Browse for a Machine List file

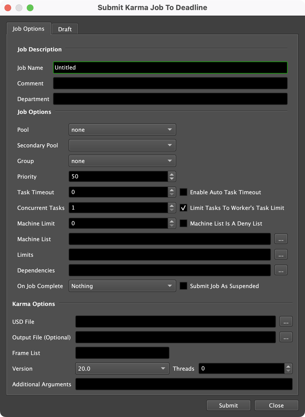[281, 239]
